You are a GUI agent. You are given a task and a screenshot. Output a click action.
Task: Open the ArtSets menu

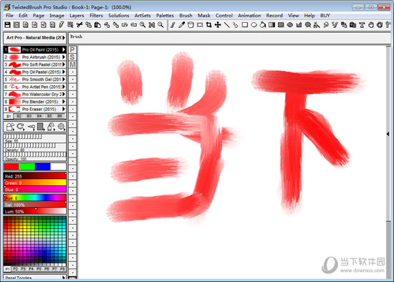[143, 16]
